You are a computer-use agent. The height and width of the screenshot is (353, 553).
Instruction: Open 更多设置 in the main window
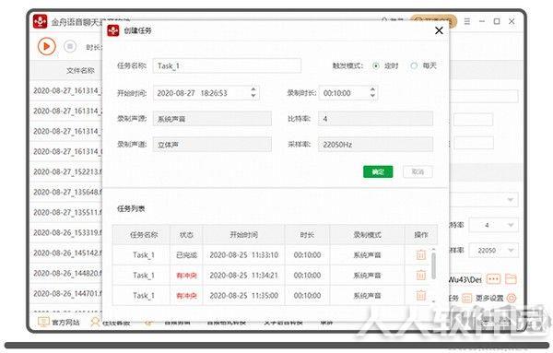pos(489,299)
